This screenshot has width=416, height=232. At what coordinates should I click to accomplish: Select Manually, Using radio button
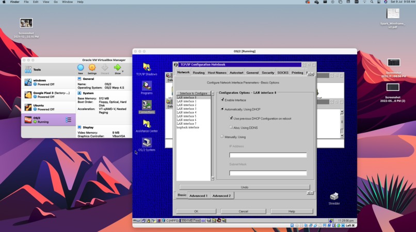pos(222,137)
